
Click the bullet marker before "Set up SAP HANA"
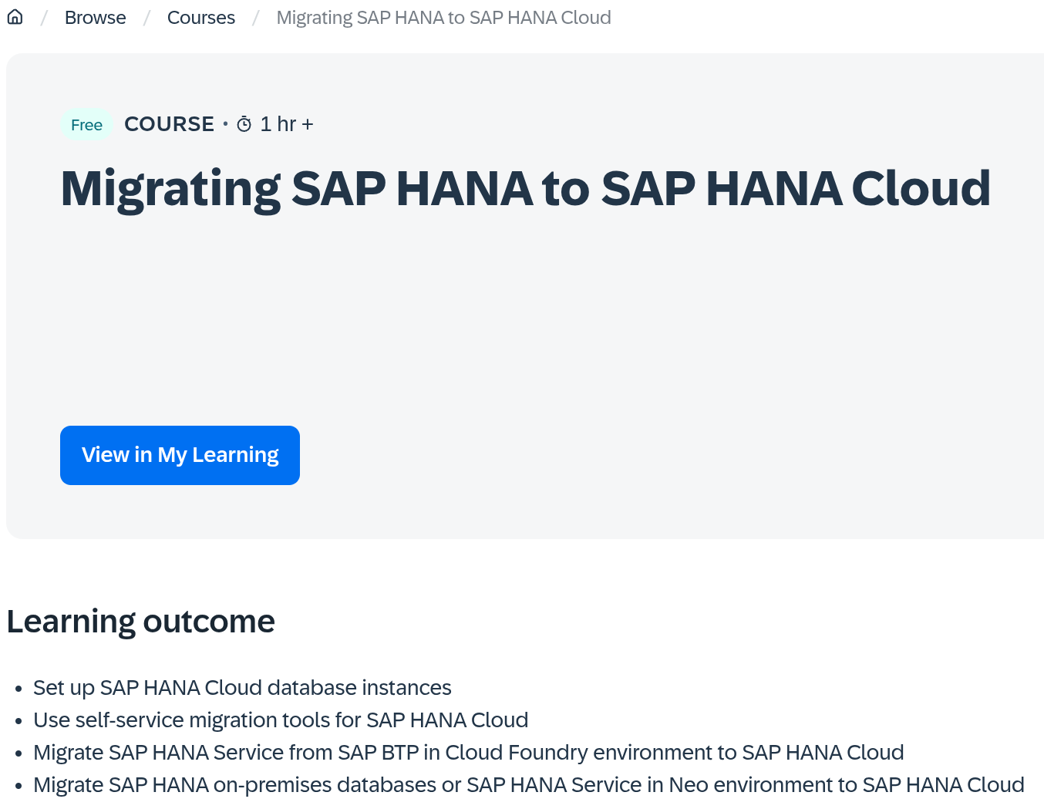[x=19, y=689]
